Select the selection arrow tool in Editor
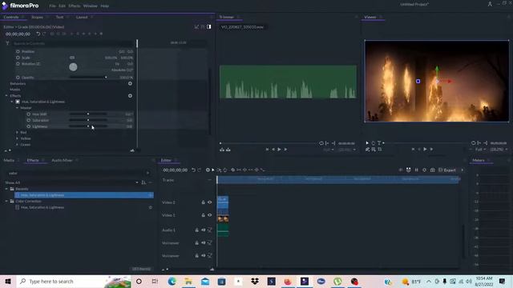This screenshot has width=513, height=288. click(213, 170)
